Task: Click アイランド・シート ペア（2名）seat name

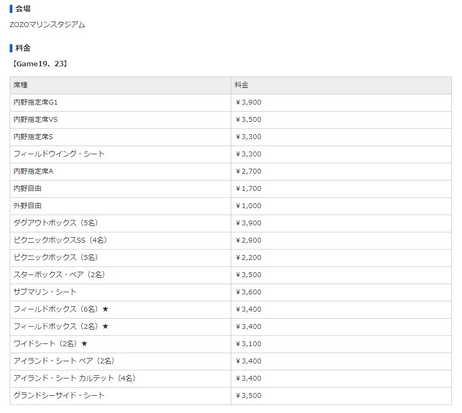Action: pyautogui.click(x=64, y=361)
